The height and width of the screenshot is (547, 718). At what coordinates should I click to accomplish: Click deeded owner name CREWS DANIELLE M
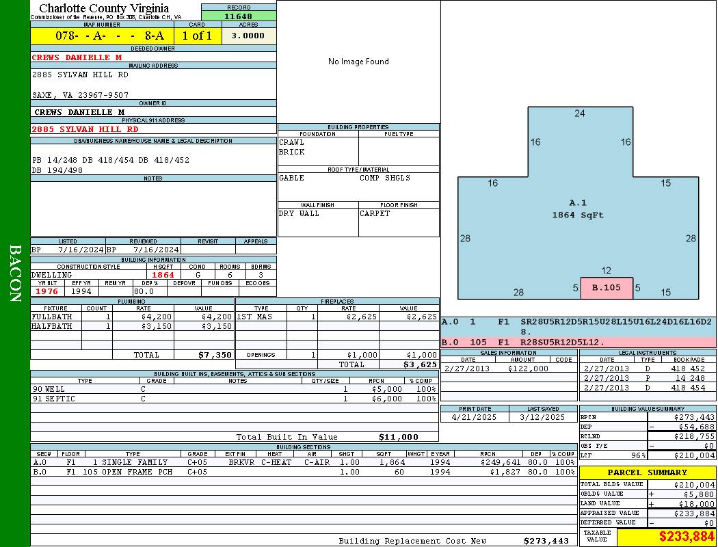pyautogui.click(x=77, y=57)
